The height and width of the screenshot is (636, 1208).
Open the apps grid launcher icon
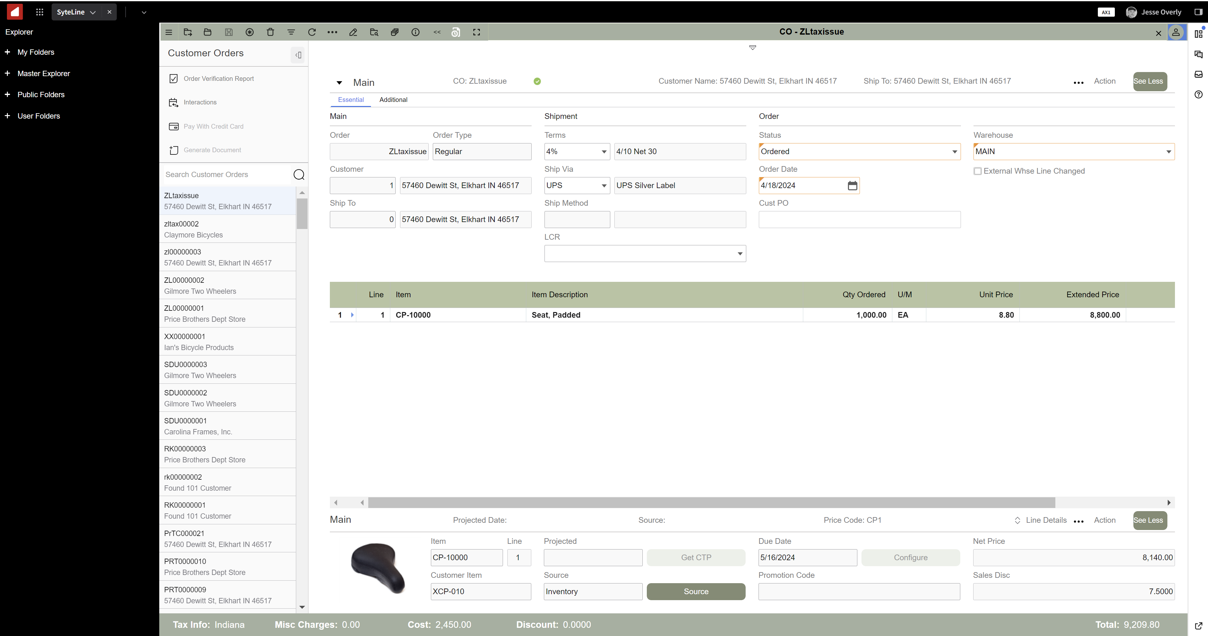(39, 12)
